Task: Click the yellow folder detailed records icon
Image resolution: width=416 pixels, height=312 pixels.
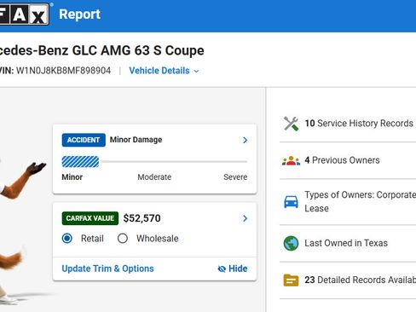Action: pyautogui.click(x=291, y=280)
